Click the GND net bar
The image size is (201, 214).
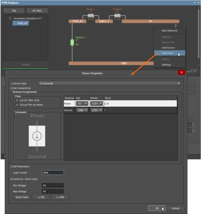pos(111,63)
